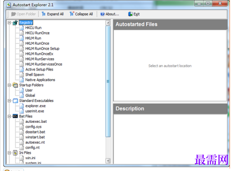Click Expand All in the toolbar
Image resolution: width=235 pixels, height=171 pixels.
[x=53, y=14]
